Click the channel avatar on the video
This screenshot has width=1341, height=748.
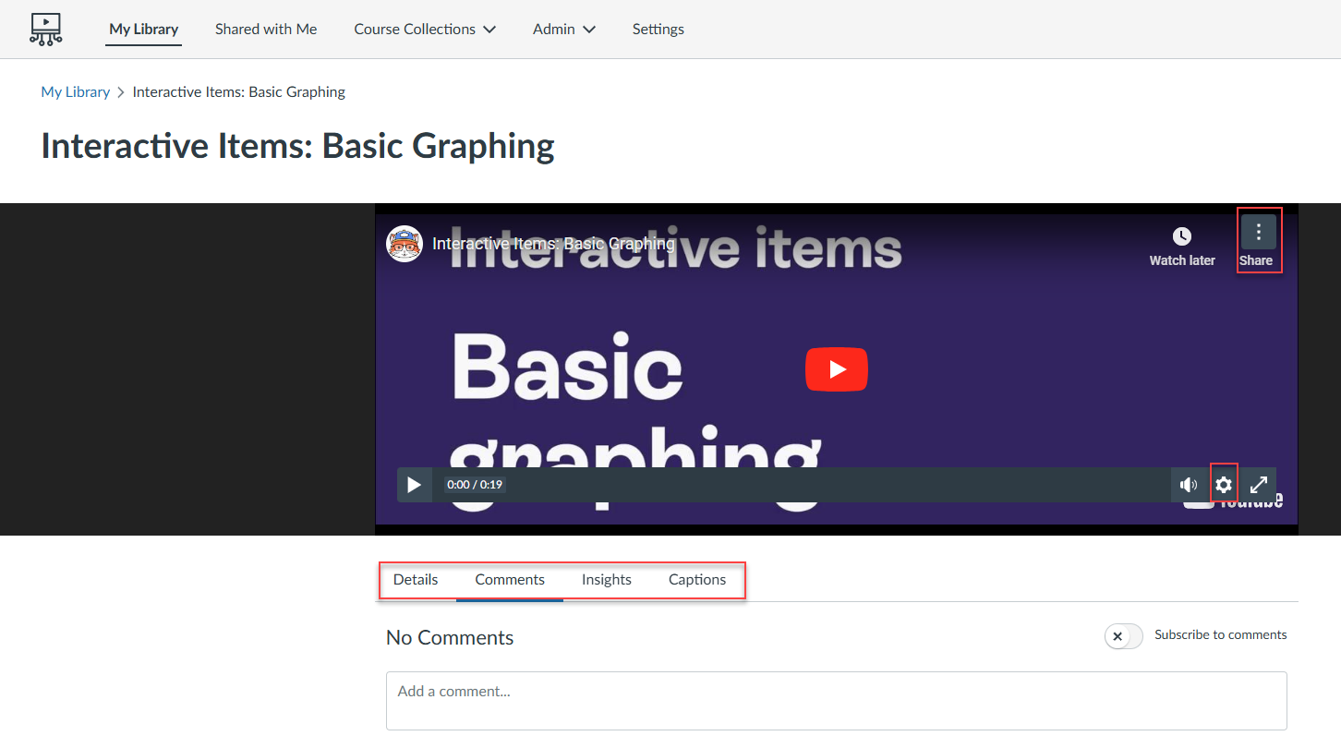click(x=405, y=244)
